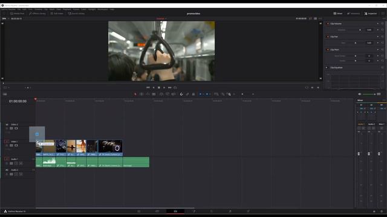Image resolution: width=387 pixels, height=217 pixels.
Task: Toggle the Clip Equalizer enable switch
Action: tap(327, 68)
